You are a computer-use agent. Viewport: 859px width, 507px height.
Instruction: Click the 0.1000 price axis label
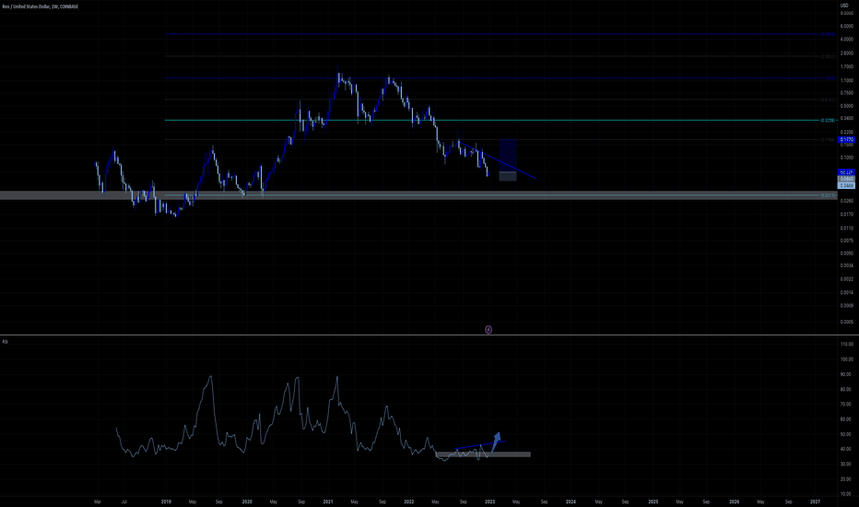[846, 158]
